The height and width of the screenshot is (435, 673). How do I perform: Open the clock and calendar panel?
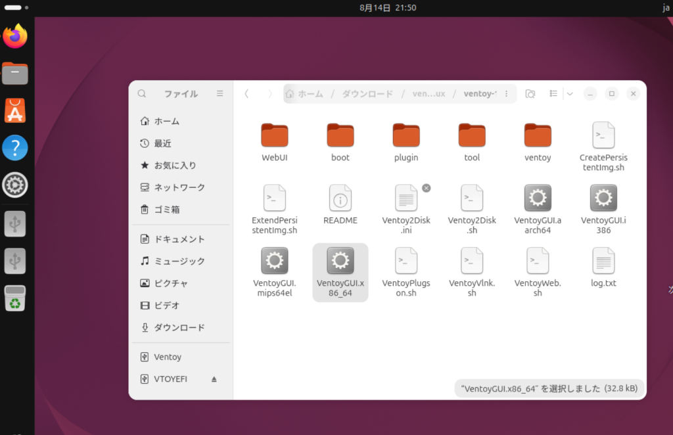pyautogui.click(x=388, y=8)
